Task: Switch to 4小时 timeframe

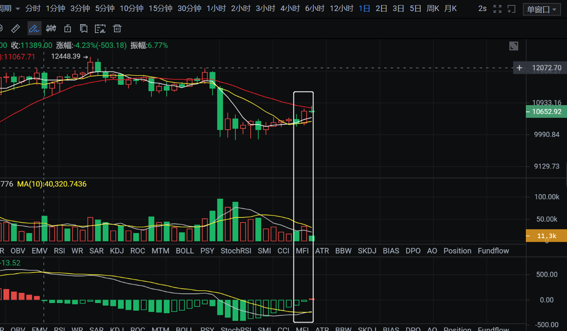Action: [x=290, y=8]
